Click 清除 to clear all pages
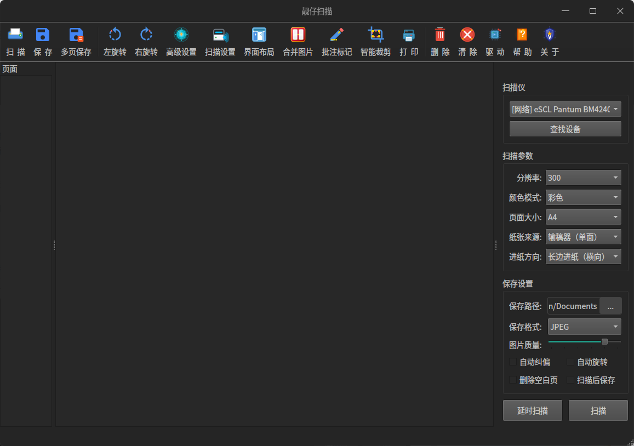634x446 pixels. 467,42
